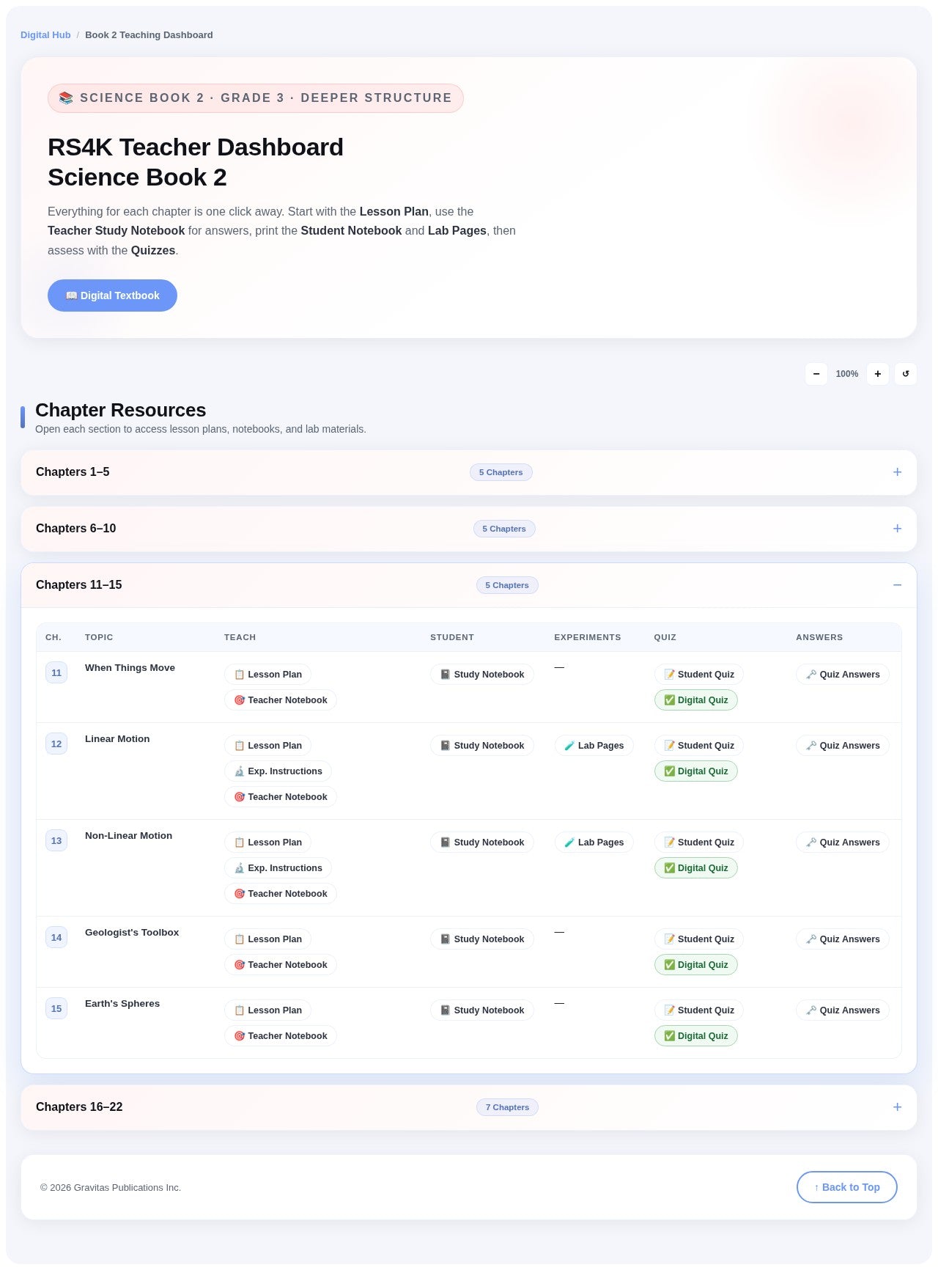Click the plus icon on Chapters 6–10
Viewport: 938px width, 1270px height.
click(x=897, y=529)
